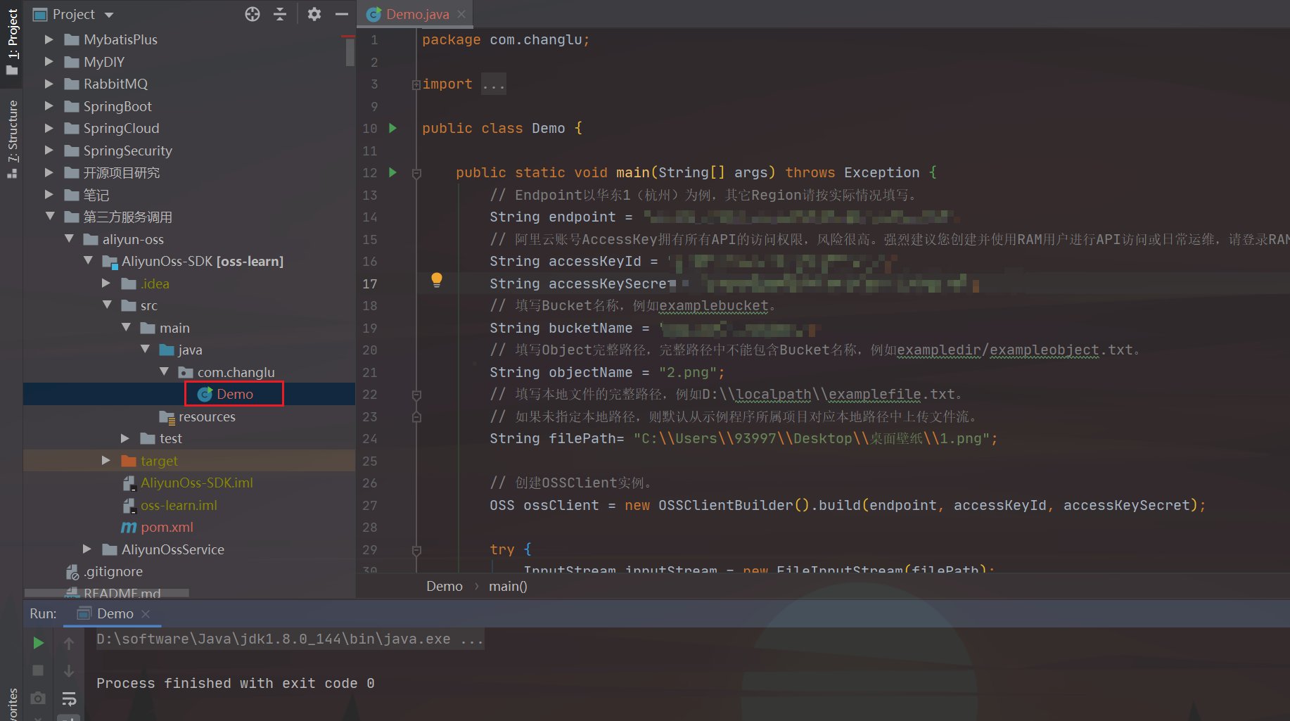Click the yellow lightbulb intention icon
This screenshot has width=1290, height=721.
point(437,280)
